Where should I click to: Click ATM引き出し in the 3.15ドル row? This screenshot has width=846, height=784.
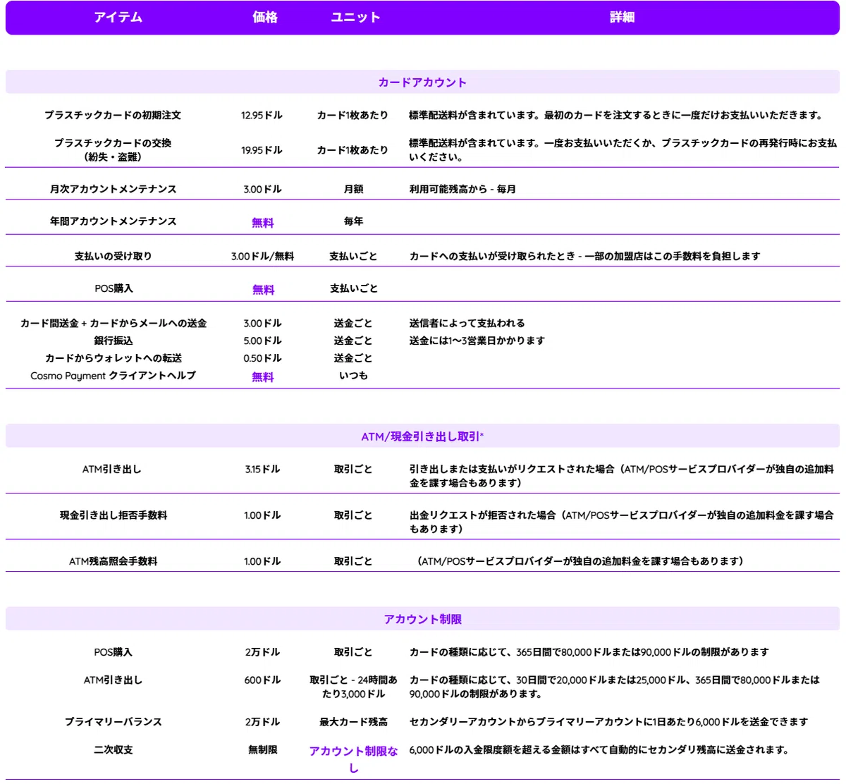coord(111,469)
